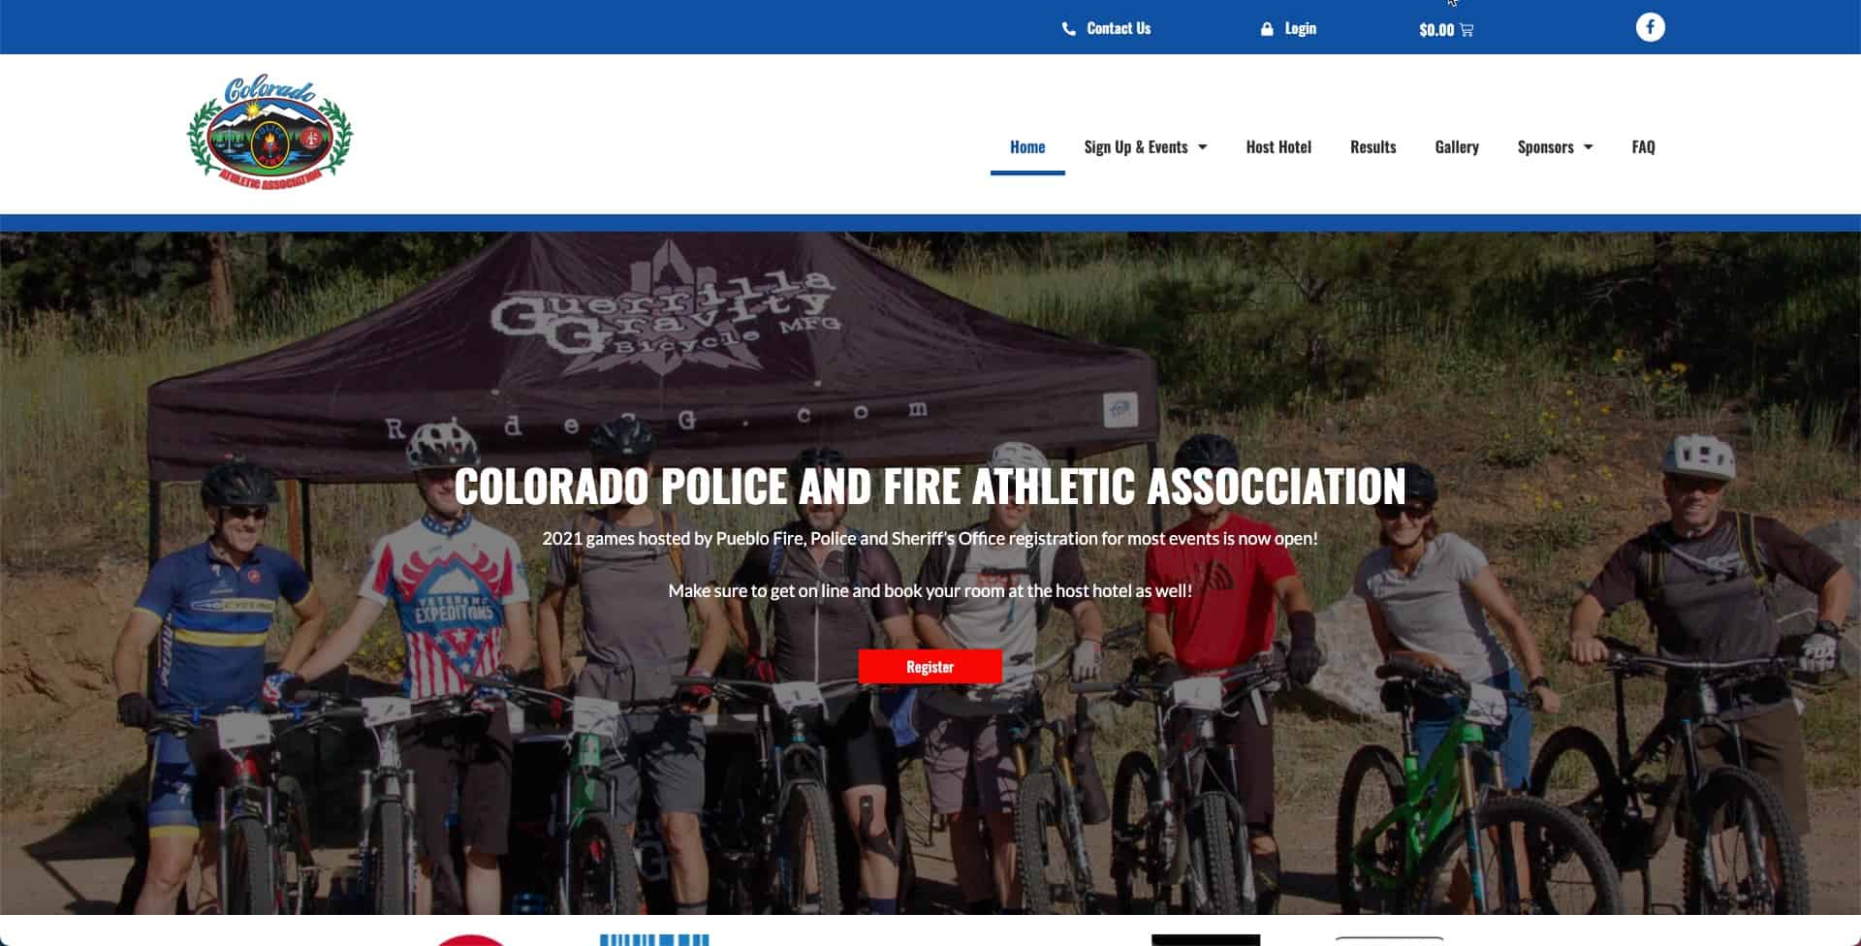Expand the Sponsors dropdown arrow
1861x946 pixels.
1588,147
